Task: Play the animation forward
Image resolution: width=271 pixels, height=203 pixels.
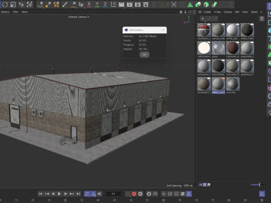Action: tap(59, 194)
